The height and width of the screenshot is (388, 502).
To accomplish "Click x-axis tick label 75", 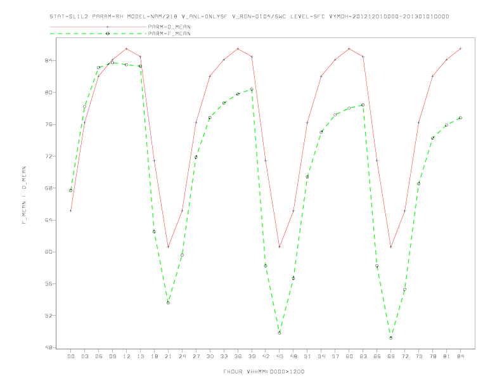I will point(419,356).
